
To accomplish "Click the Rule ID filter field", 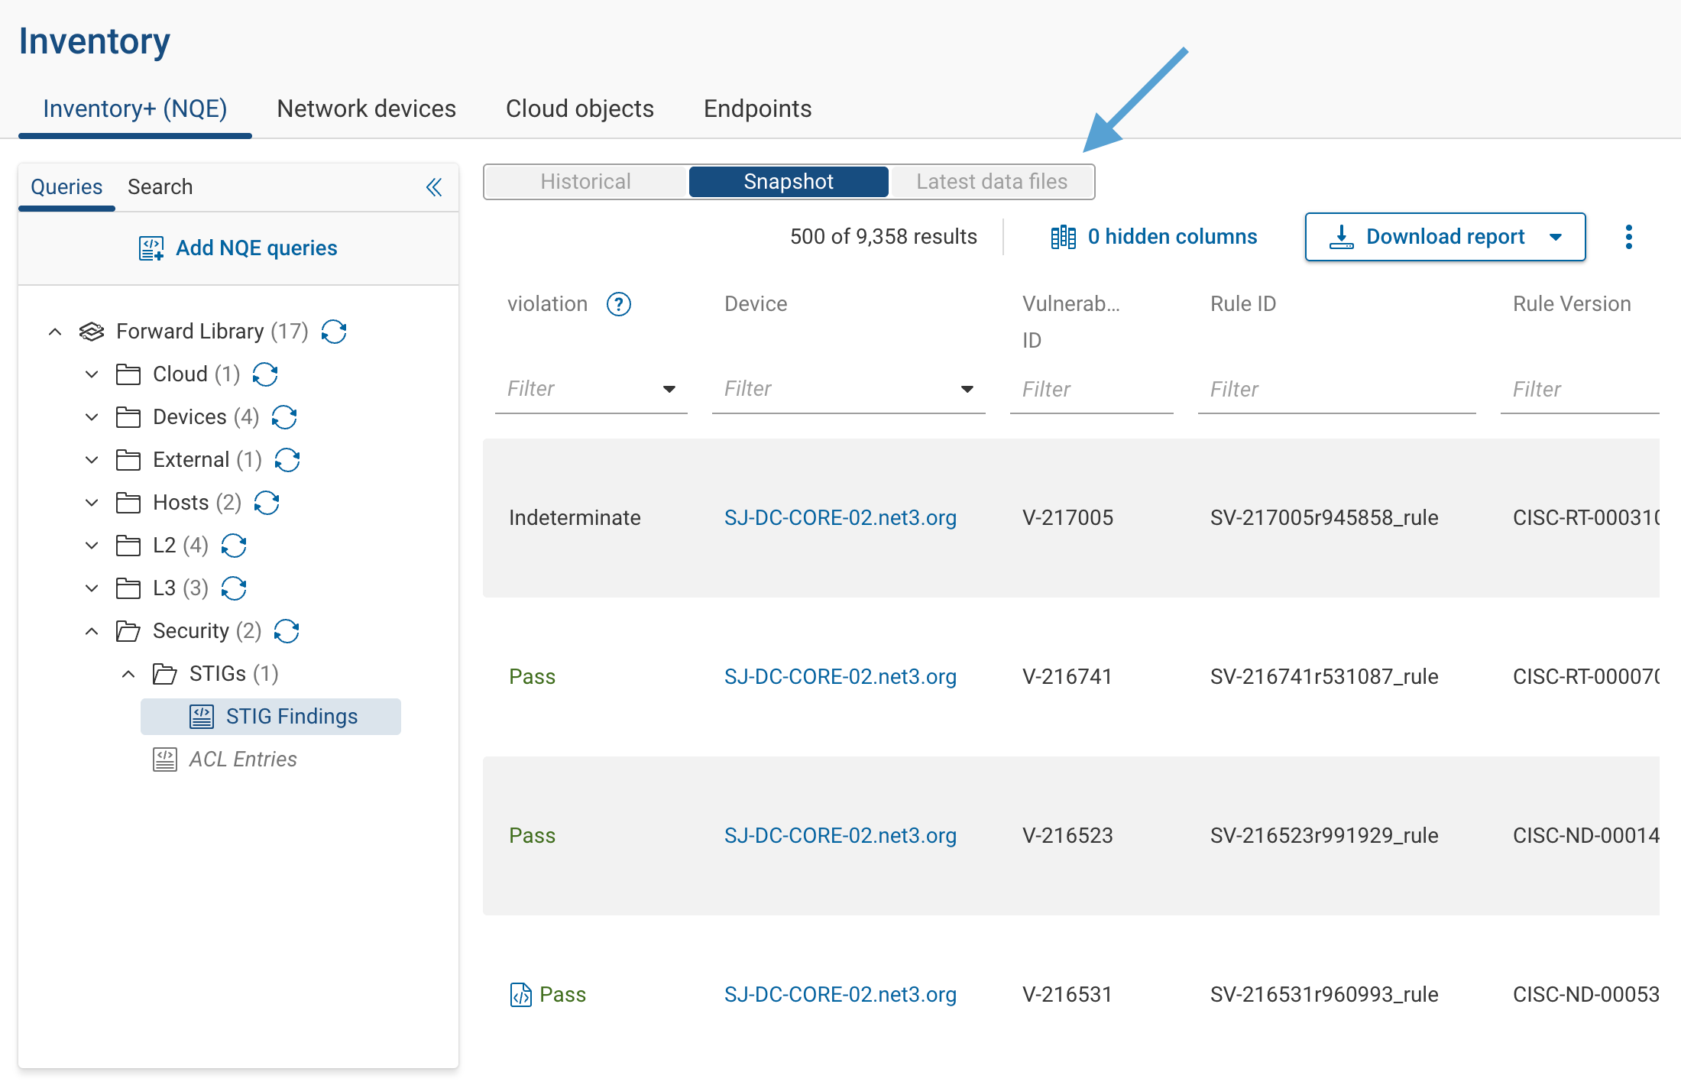I will (1336, 388).
